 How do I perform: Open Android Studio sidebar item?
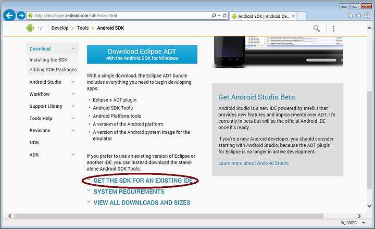click(45, 82)
